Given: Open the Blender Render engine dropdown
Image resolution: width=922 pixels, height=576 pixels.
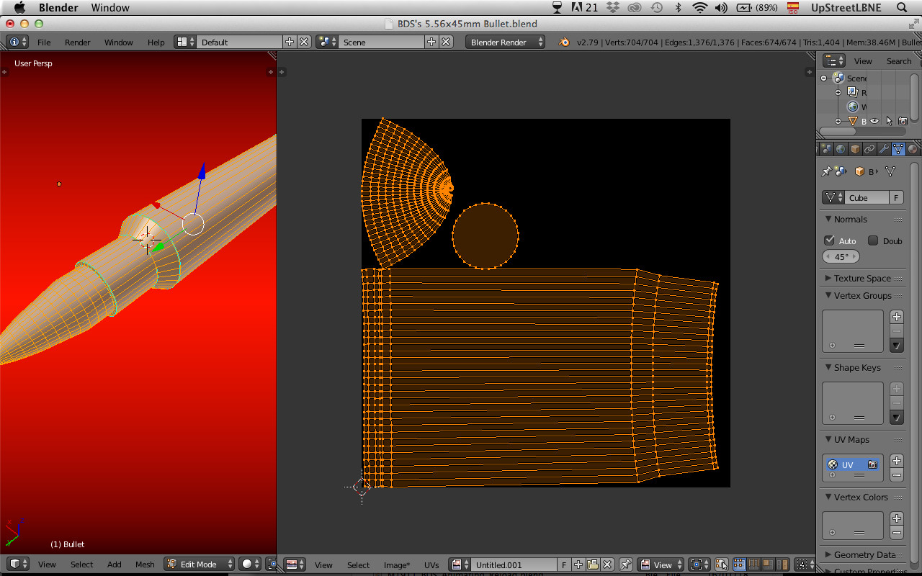Looking at the screenshot, I should 506,42.
